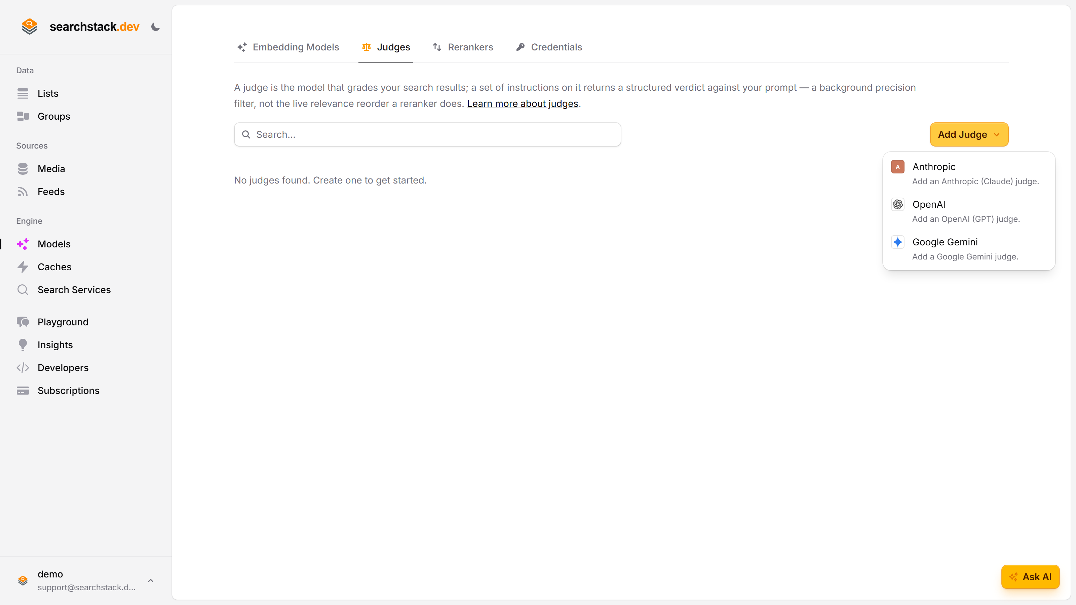Select the Judges tab
This screenshot has width=1076, height=605.
pos(386,47)
